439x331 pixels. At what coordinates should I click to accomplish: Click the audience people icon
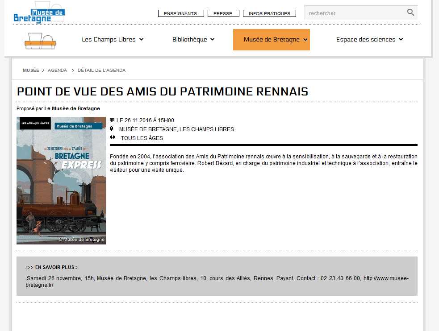(x=112, y=138)
